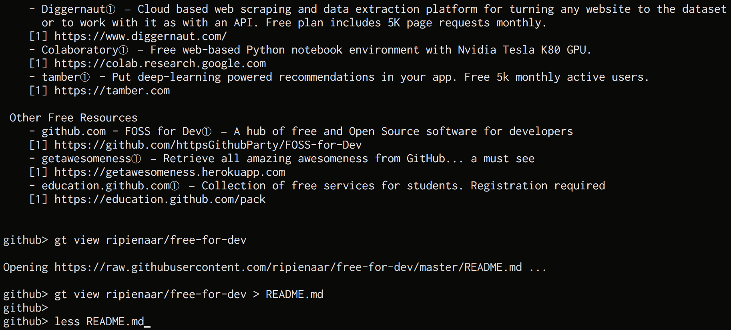The width and height of the screenshot is (731, 330).
Task: Open the colab.research.google.com URL
Action: point(160,64)
